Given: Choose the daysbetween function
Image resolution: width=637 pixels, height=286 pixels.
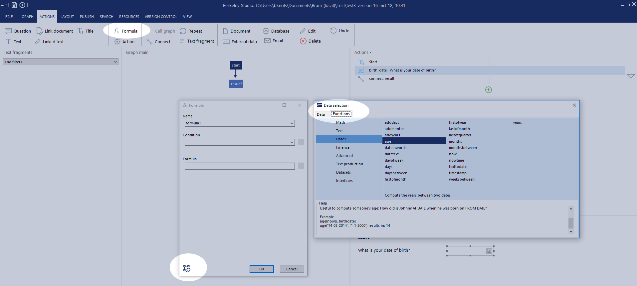Looking at the screenshot, I should click(x=396, y=173).
